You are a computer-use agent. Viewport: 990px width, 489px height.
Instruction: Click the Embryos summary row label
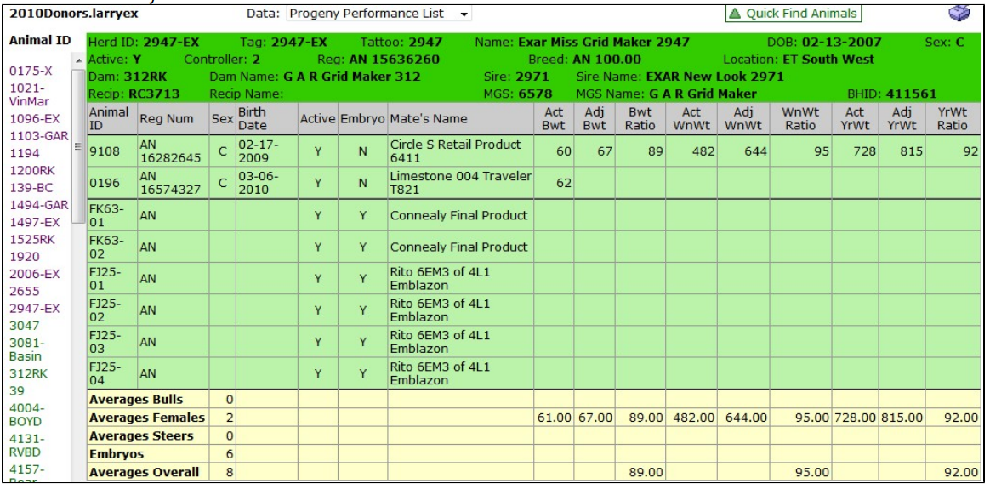coord(117,453)
